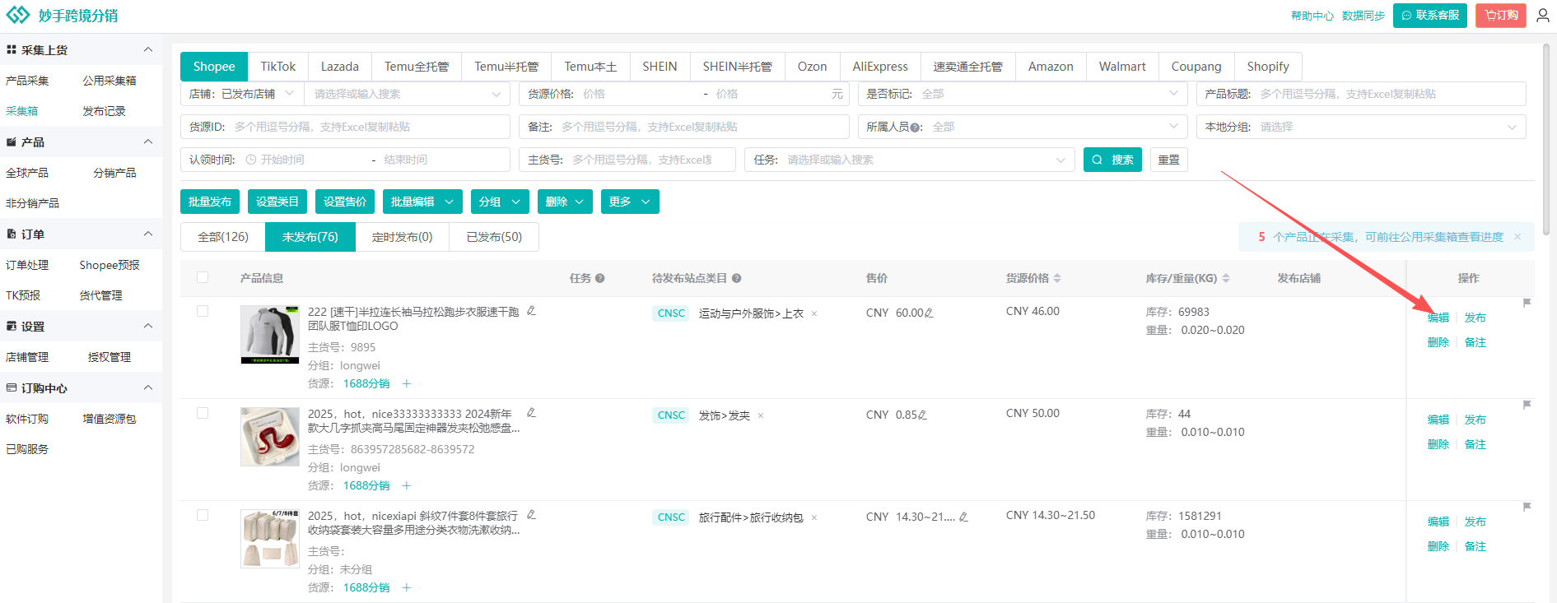
Task: Tick the select-all checkbox in table header
Action: pyautogui.click(x=203, y=278)
